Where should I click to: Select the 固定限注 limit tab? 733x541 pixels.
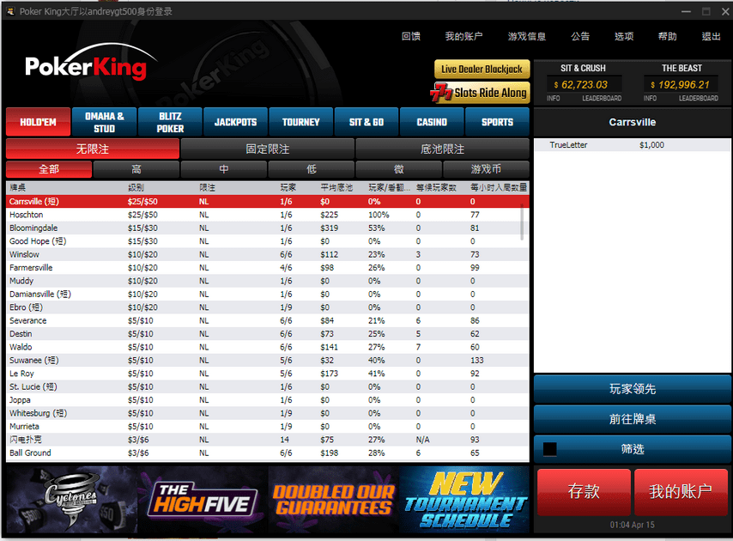pos(268,149)
